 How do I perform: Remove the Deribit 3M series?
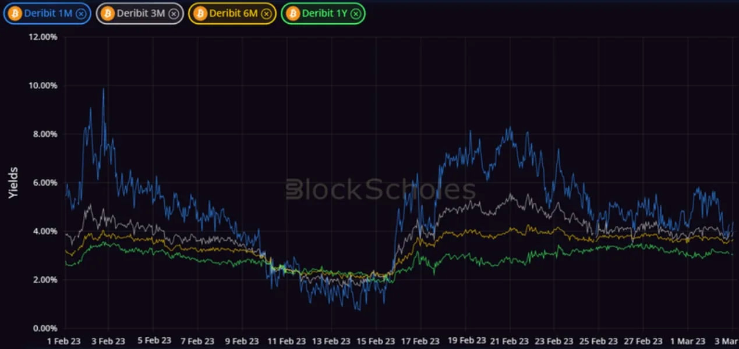click(174, 13)
